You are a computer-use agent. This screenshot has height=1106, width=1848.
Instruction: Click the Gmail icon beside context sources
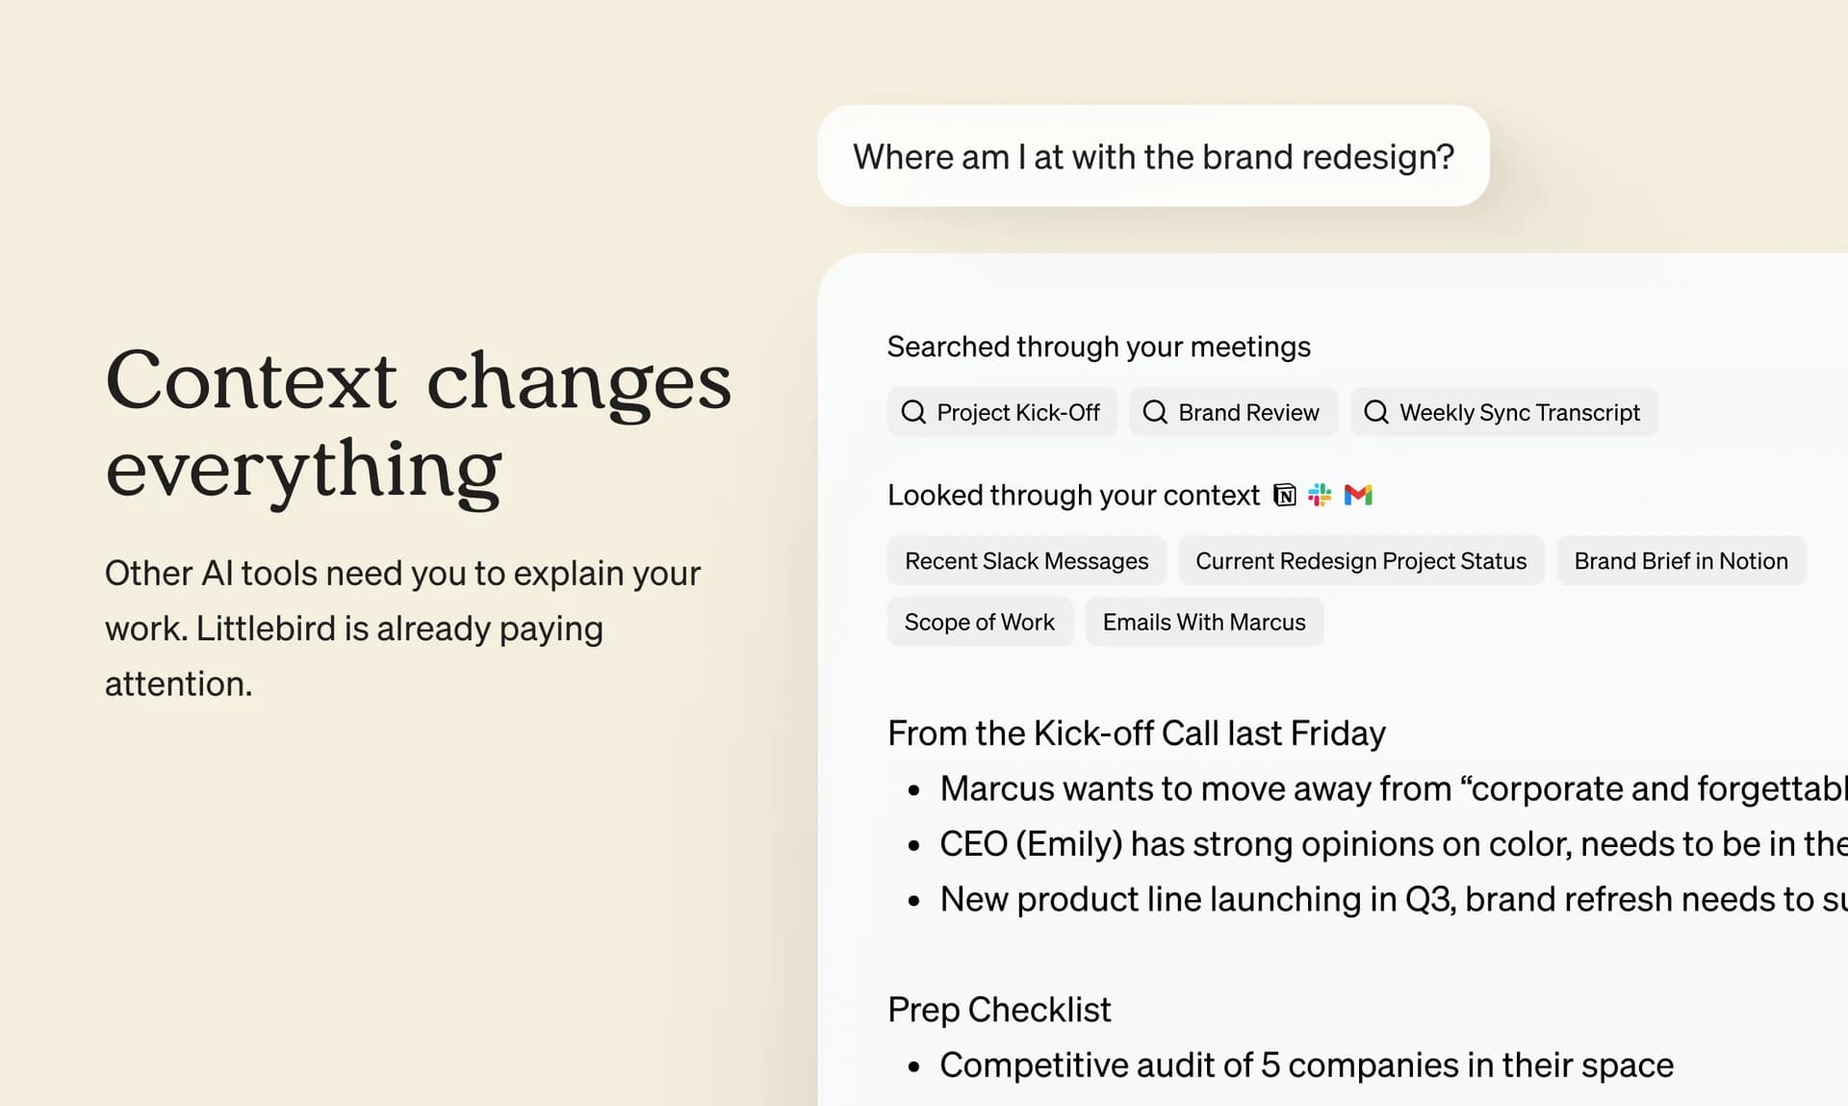point(1358,495)
